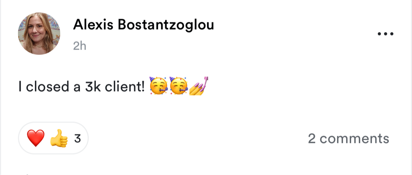Open the three-dot post options menu

(386, 34)
